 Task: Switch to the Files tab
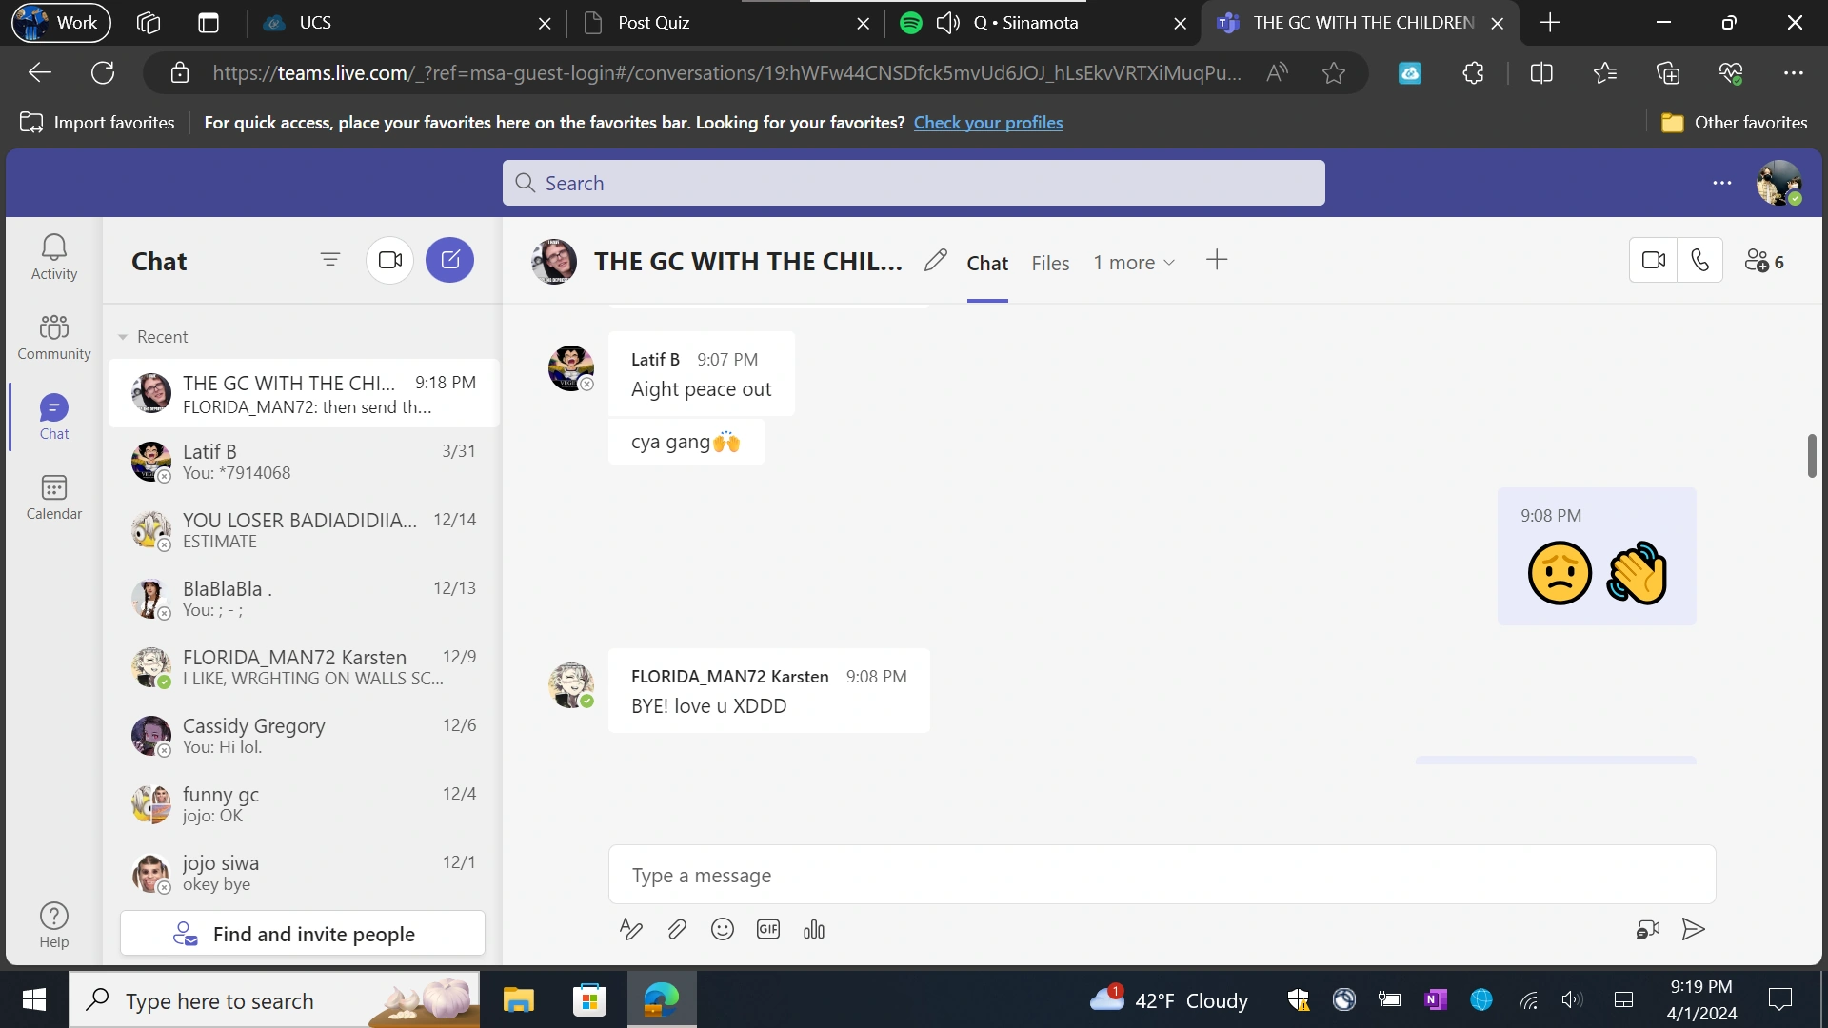(x=1050, y=263)
